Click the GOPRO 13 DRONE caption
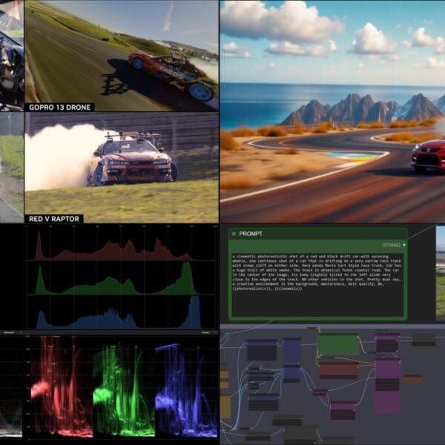The image size is (445, 445). click(x=59, y=108)
